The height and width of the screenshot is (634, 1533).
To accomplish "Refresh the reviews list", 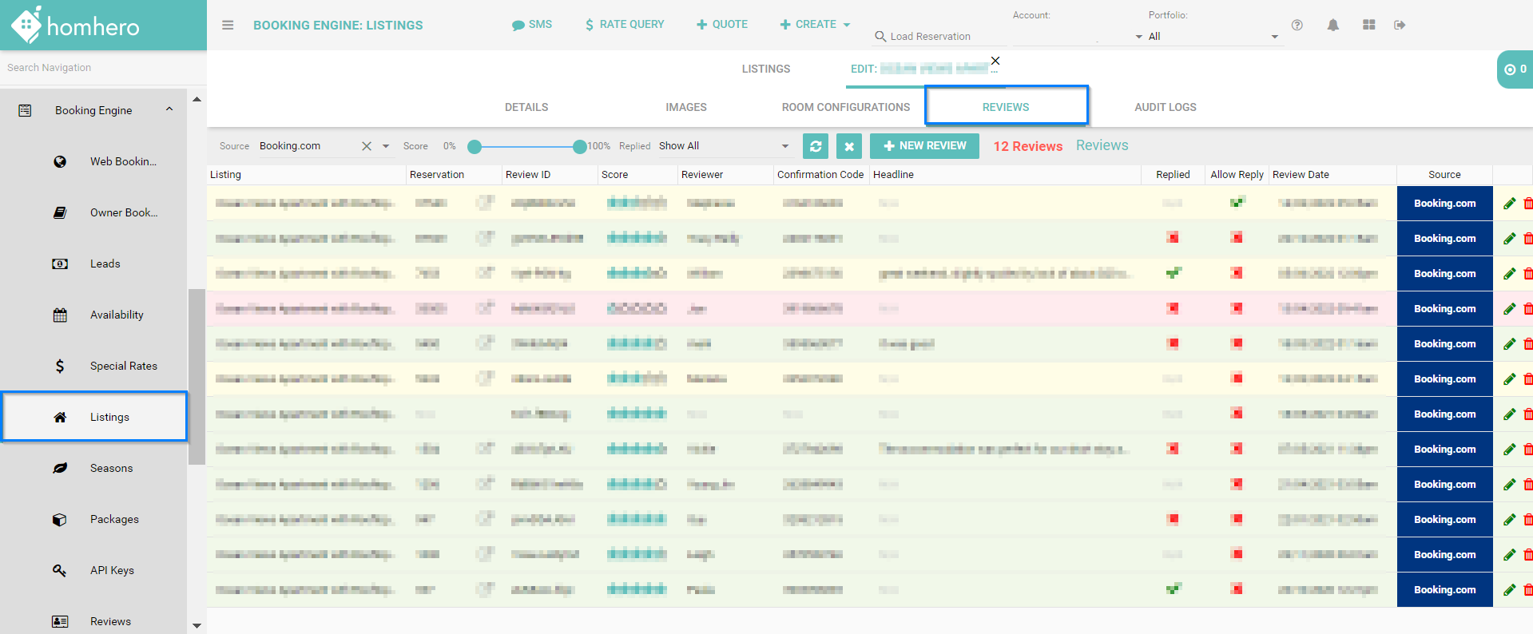I will [x=815, y=146].
